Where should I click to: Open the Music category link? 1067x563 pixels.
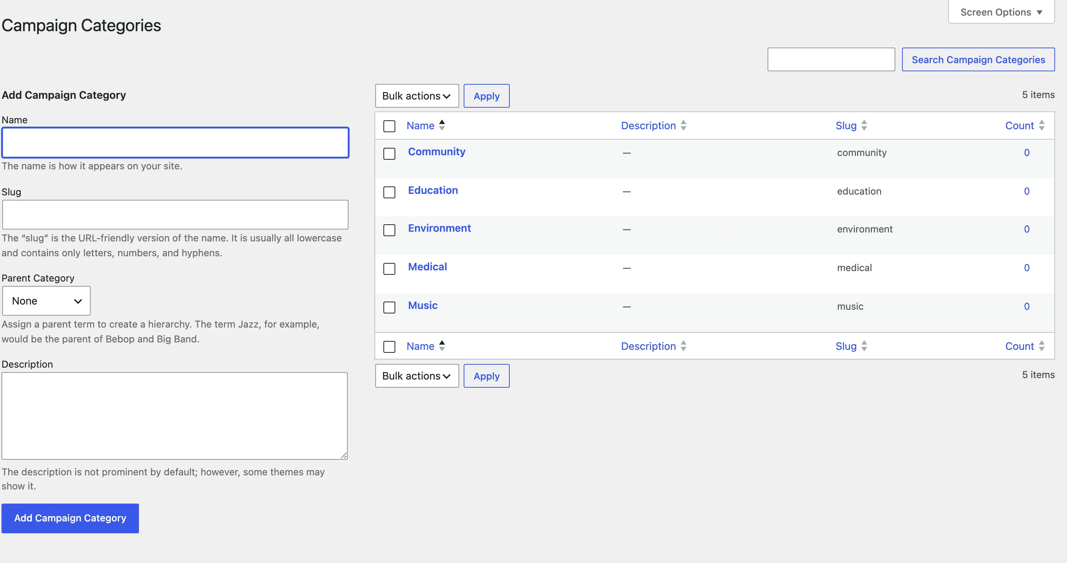422,305
